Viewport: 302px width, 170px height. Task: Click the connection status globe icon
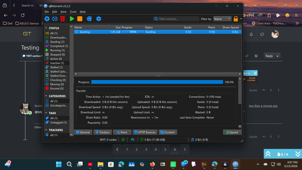[x=123, y=139]
